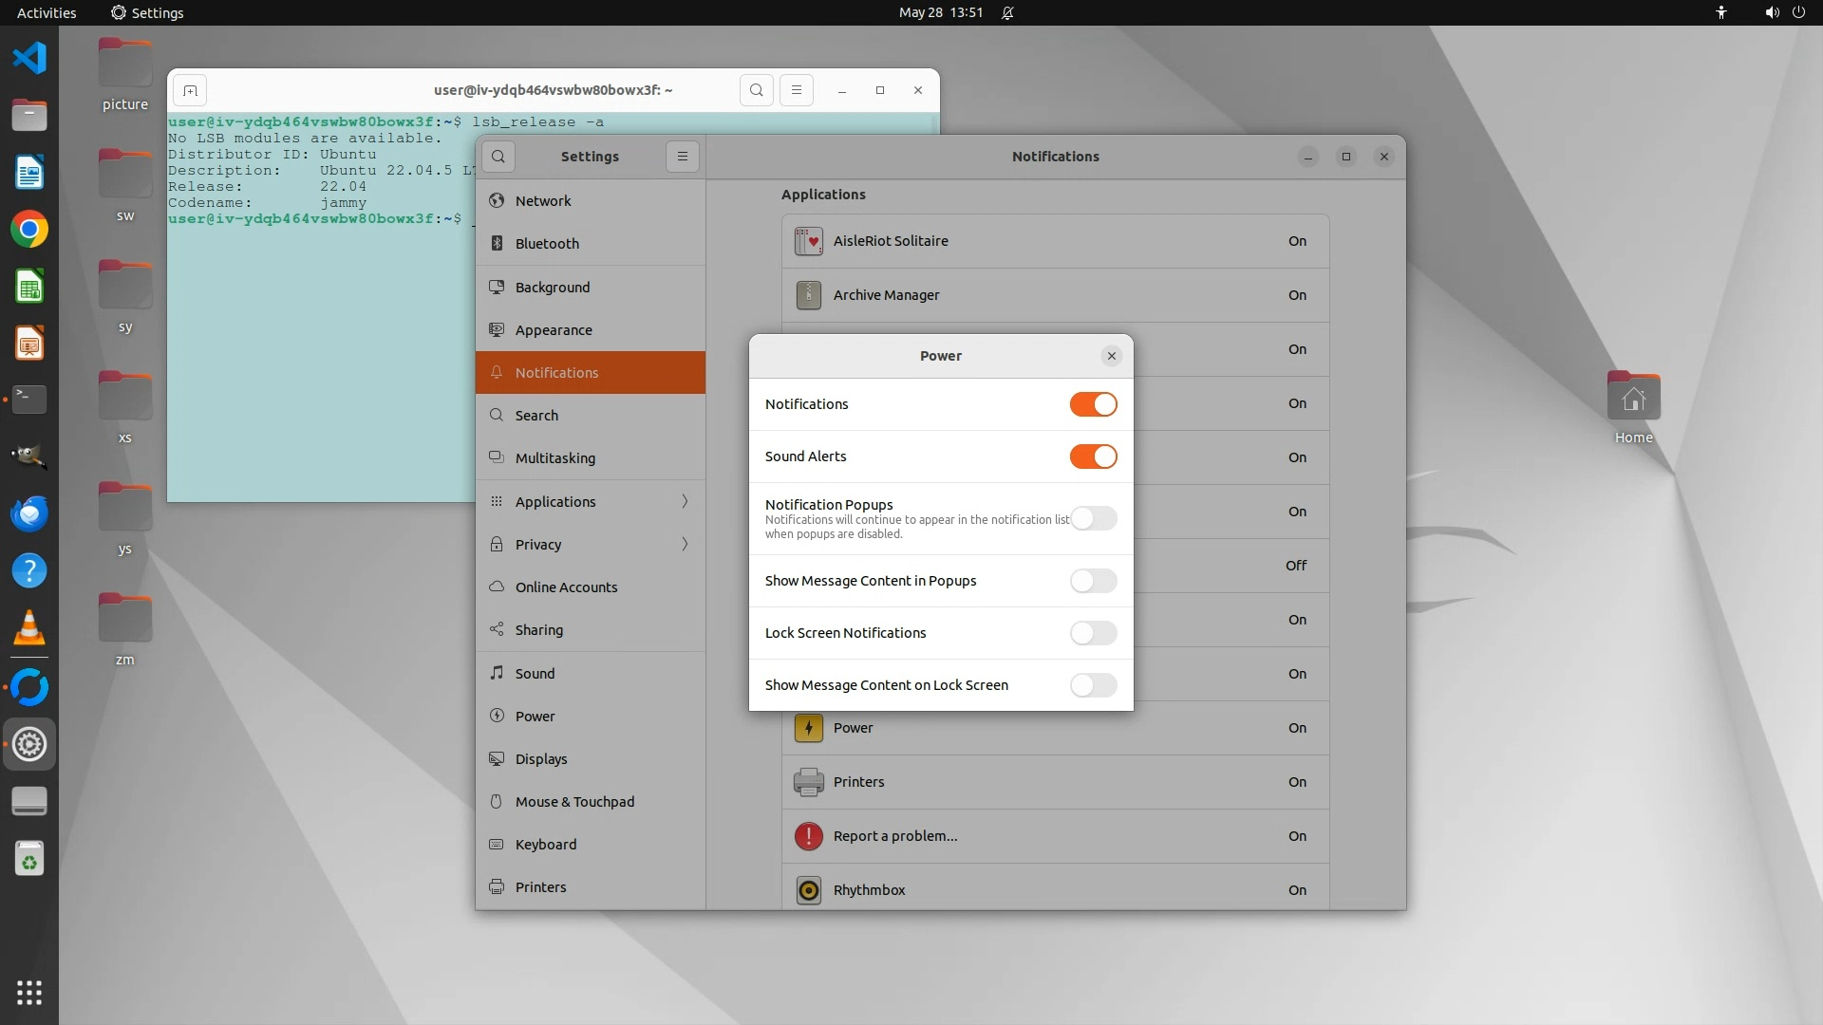Open the terminal hamburger menu dropdown
The height and width of the screenshot is (1025, 1823).
tap(797, 90)
